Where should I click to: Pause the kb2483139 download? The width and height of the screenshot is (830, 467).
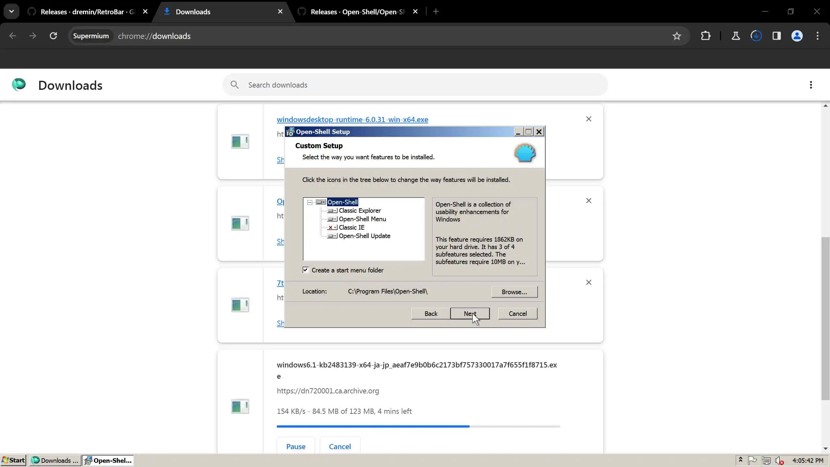coord(296,447)
